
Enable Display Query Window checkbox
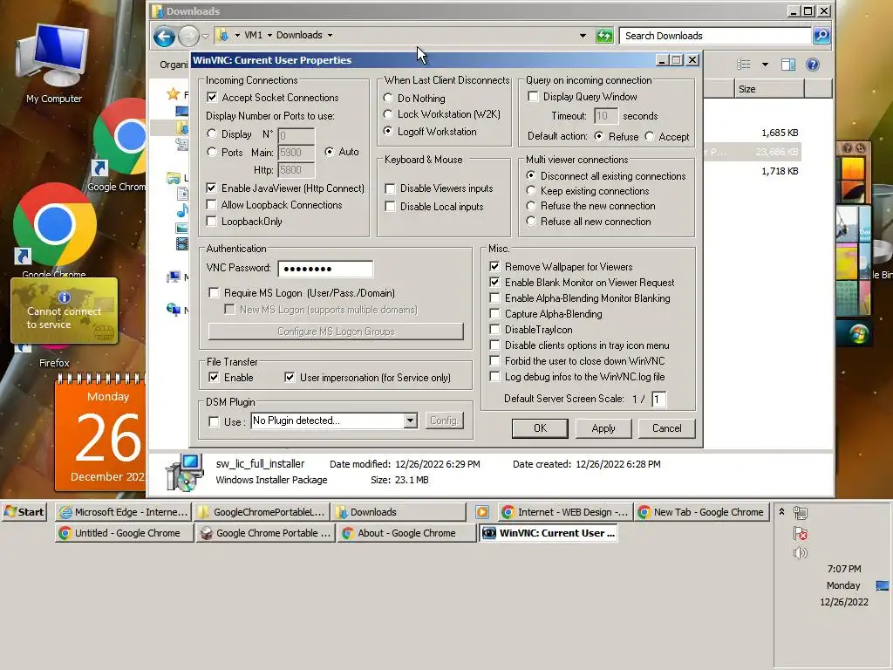533,97
